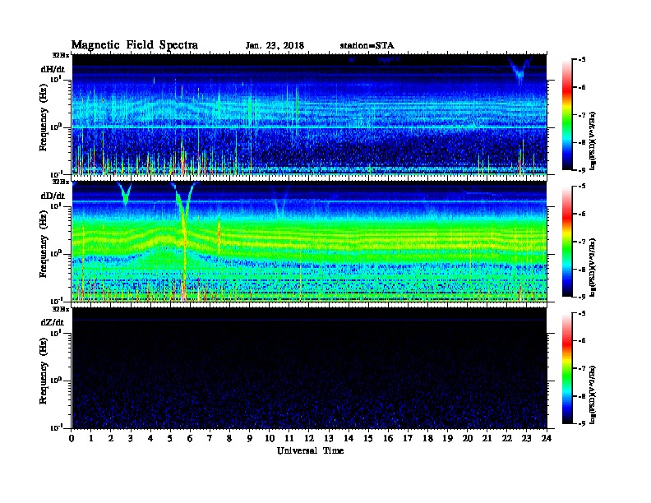
Task: Click the hour 0 tick label
Action: pyautogui.click(x=72, y=438)
